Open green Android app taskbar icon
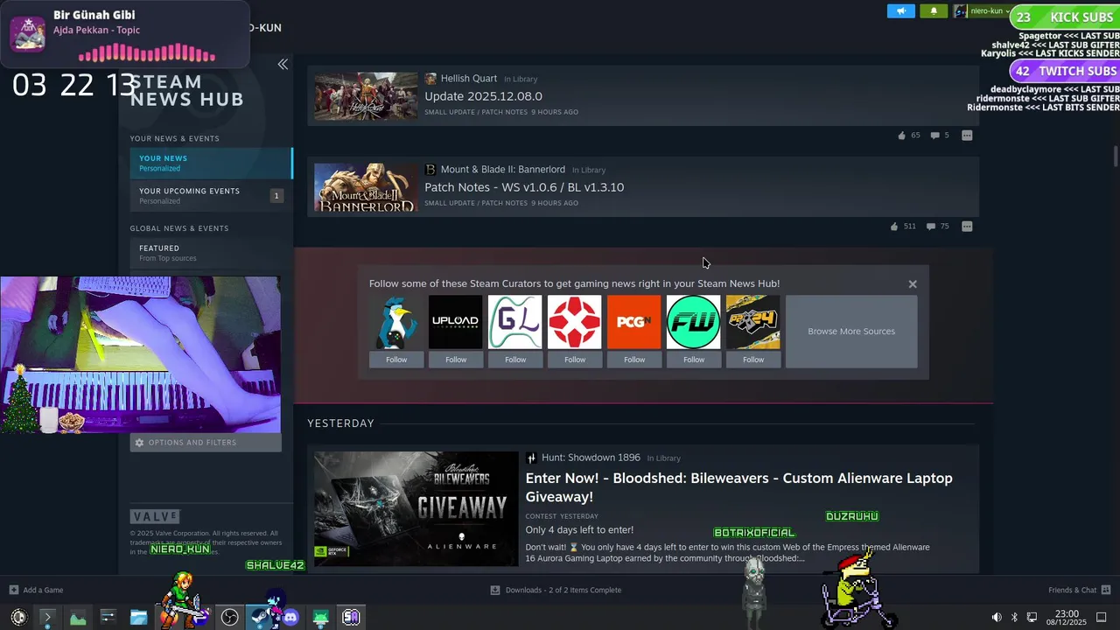1120x630 pixels. [320, 618]
